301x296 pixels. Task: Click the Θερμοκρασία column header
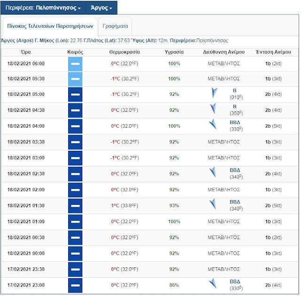pyautogui.click(x=125, y=52)
